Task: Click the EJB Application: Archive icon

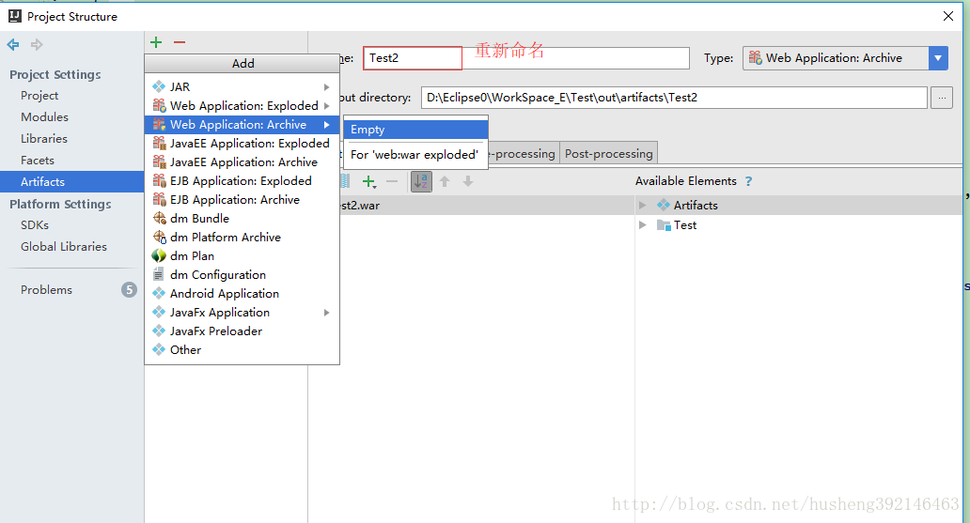Action: click(x=159, y=199)
